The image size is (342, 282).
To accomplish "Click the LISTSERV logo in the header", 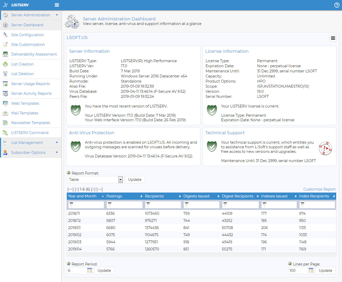I will [x=16, y=5].
